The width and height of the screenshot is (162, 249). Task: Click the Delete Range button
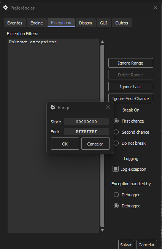(131, 74)
